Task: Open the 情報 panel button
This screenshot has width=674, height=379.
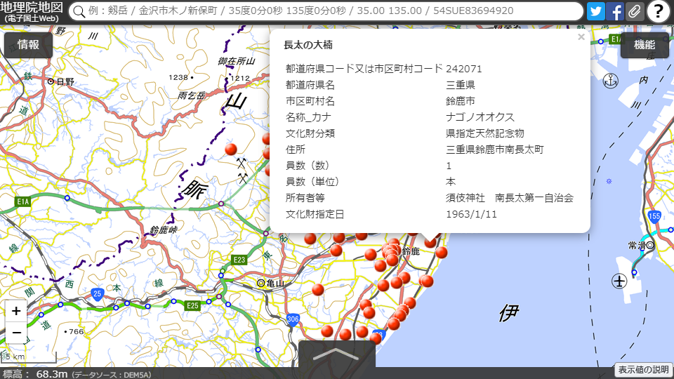Action: pyautogui.click(x=28, y=45)
